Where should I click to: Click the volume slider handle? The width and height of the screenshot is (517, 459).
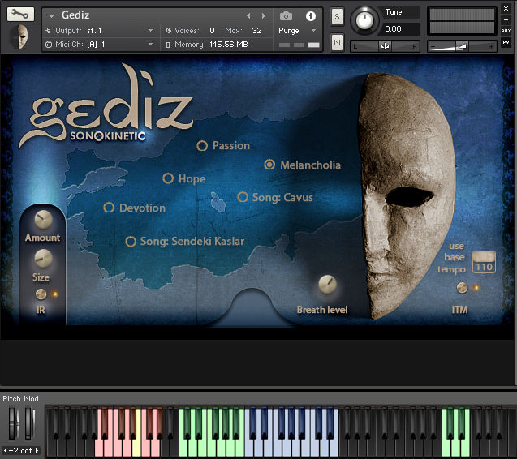click(462, 46)
